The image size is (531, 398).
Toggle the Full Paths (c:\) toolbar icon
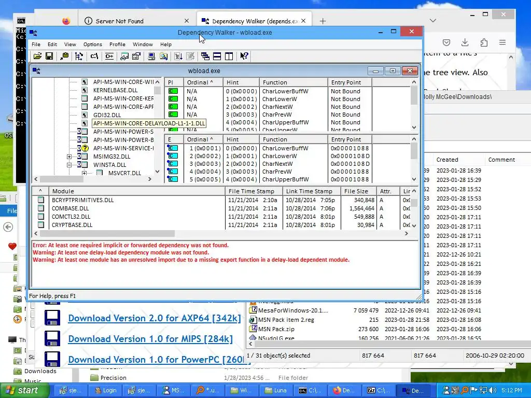94,56
